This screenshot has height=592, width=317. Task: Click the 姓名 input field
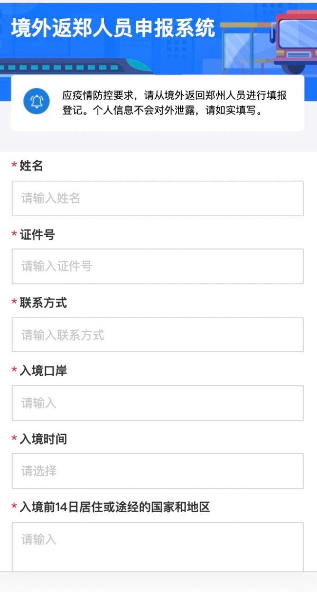click(158, 198)
